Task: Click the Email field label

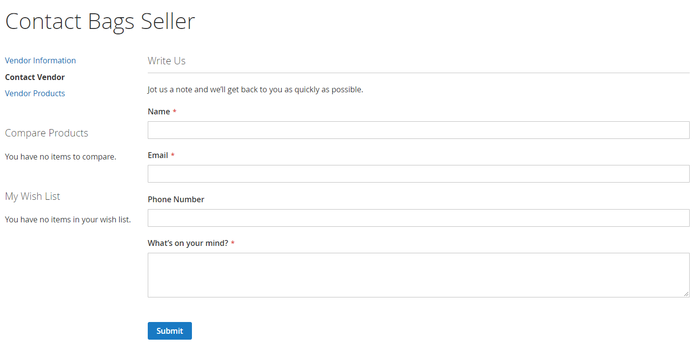Action: (x=158, y=155)
